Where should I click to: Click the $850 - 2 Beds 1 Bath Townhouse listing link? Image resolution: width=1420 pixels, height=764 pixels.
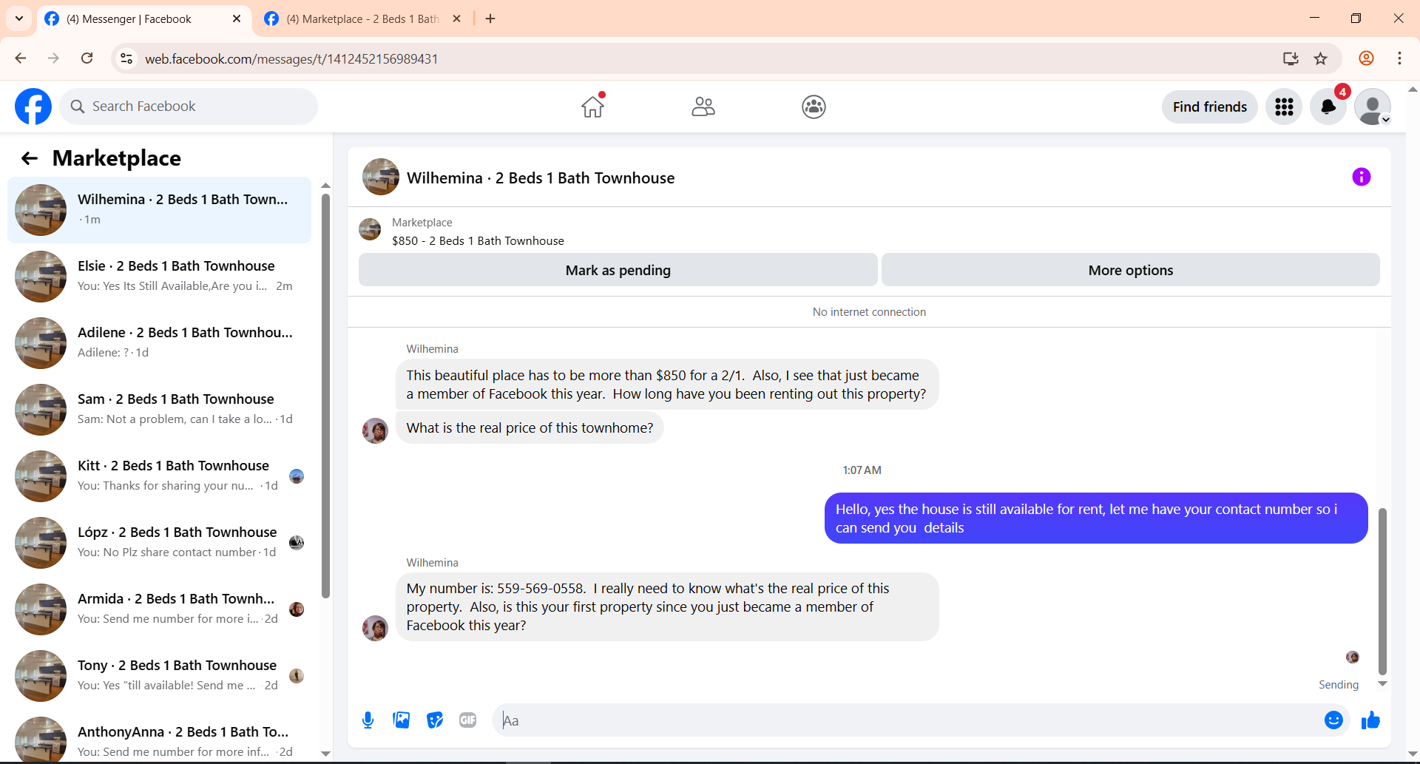[x=478, y=240]
